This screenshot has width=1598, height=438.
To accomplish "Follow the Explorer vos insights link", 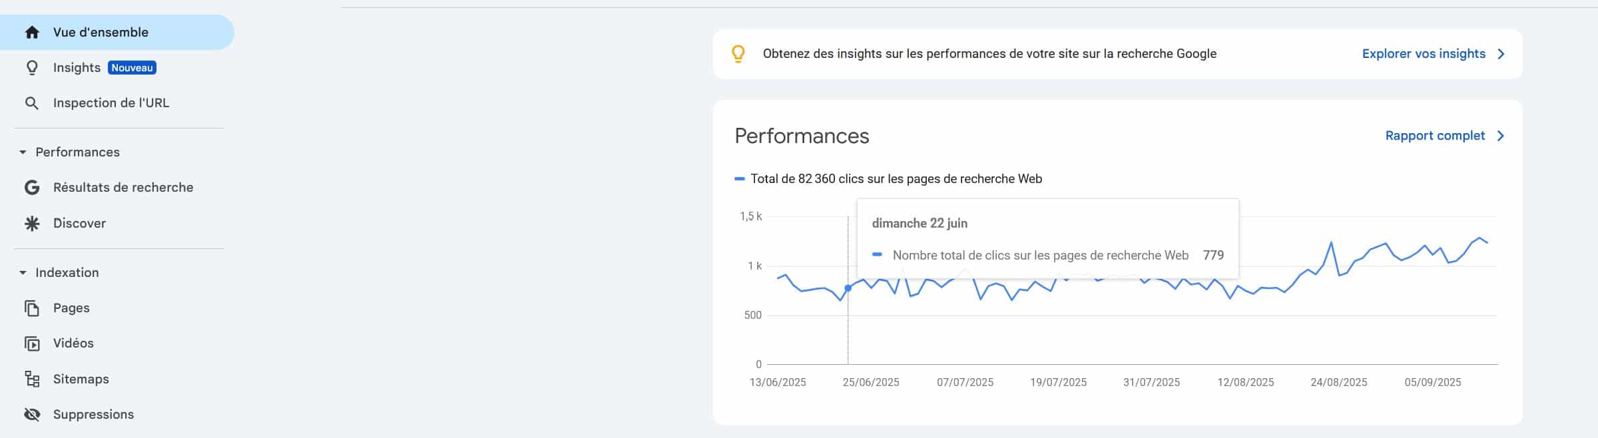I will (1424, 54).
